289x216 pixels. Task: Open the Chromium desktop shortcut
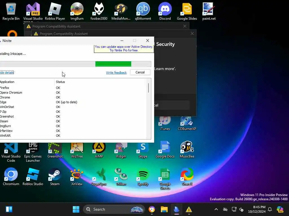coord(11,177)
